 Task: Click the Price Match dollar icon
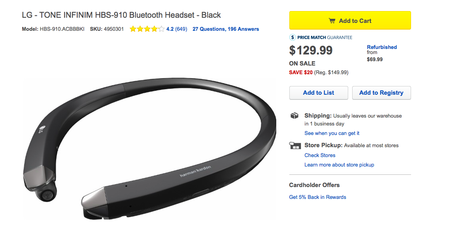pos(292,37)
